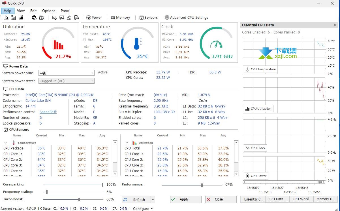Click the speech bubble icon in the toolbar
This screenshot has width=340, height=211.
(x=62, y=18)
